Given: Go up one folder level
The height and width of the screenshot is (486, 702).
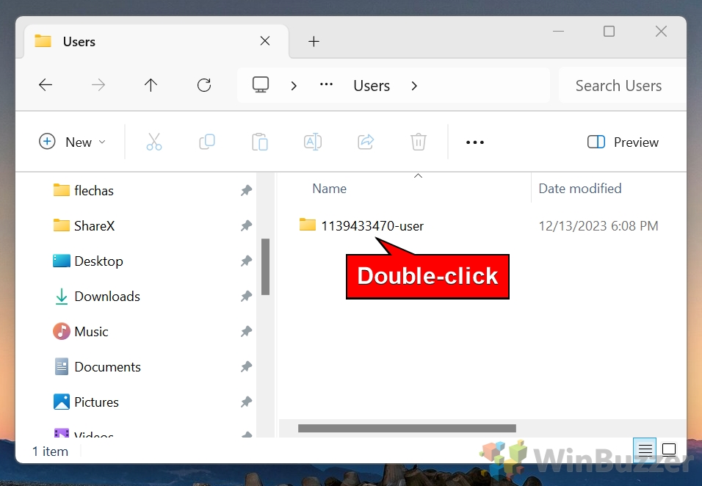Looking at the screenshot, I should click(x=151, y=85).
